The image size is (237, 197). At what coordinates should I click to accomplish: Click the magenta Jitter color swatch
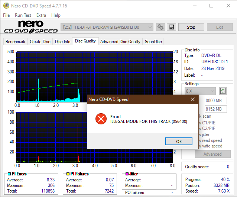(127, 174)
